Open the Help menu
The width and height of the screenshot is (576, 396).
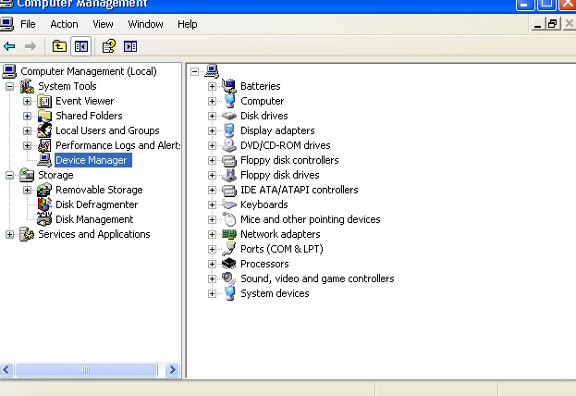point(188,24)
